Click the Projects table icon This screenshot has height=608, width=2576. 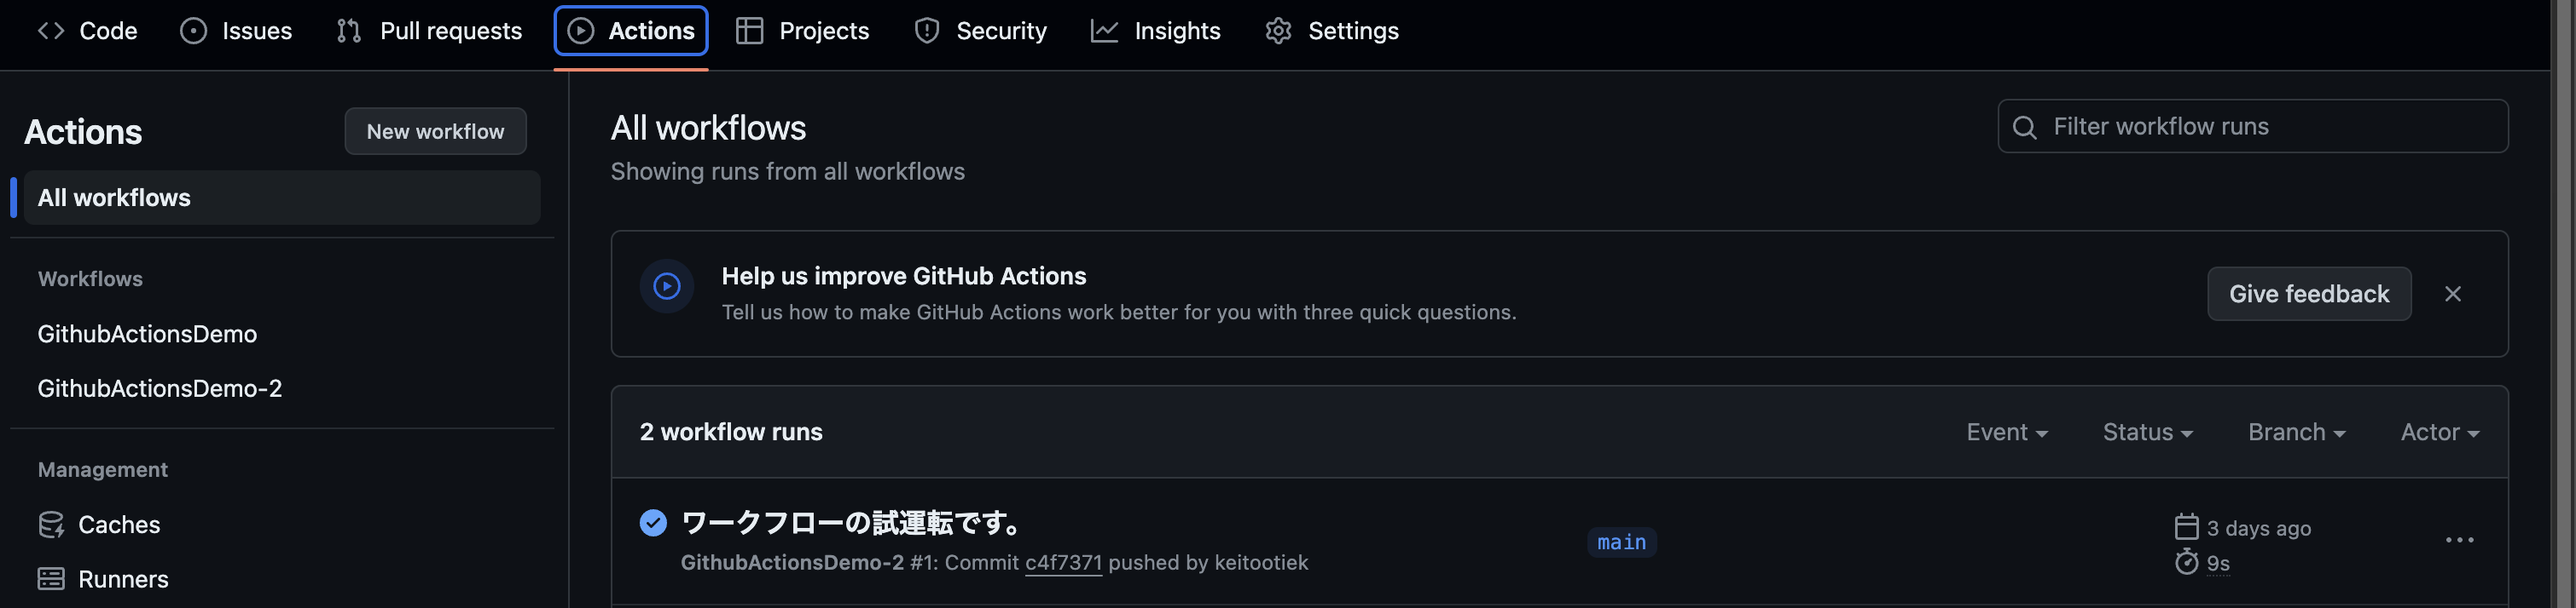(749, 31)
